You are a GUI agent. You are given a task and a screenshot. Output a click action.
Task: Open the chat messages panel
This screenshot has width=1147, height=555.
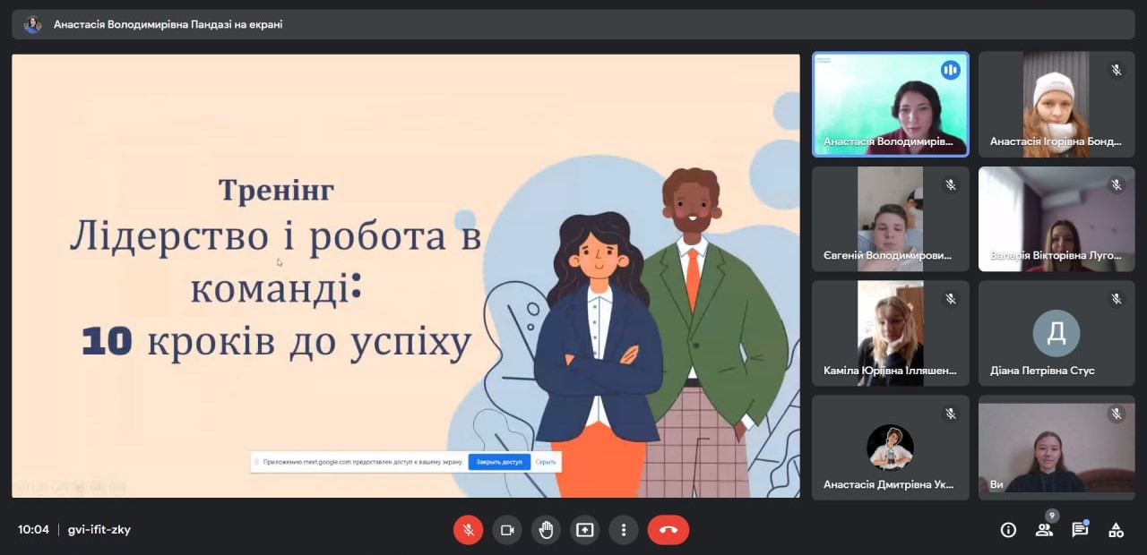click(1080, 530)
